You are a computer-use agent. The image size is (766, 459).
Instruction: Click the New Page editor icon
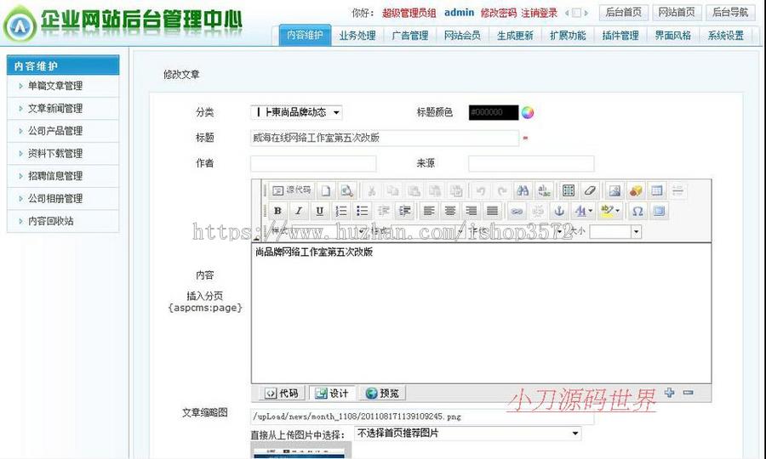(326, 190)
